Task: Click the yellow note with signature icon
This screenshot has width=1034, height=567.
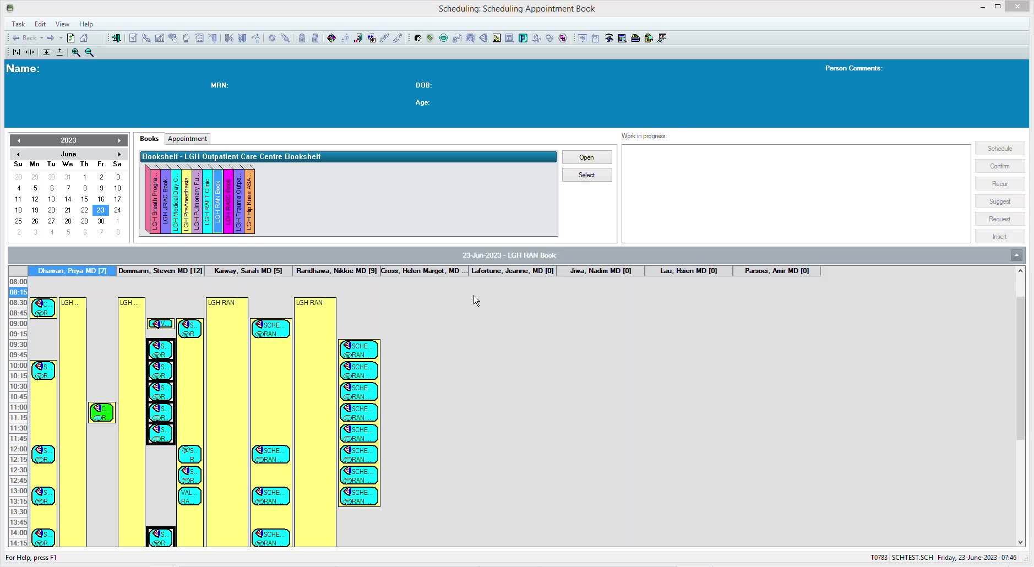Action: [497, 38]
